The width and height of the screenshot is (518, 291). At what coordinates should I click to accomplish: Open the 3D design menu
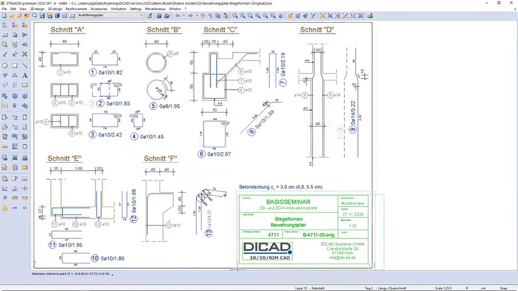click(55, 9)
